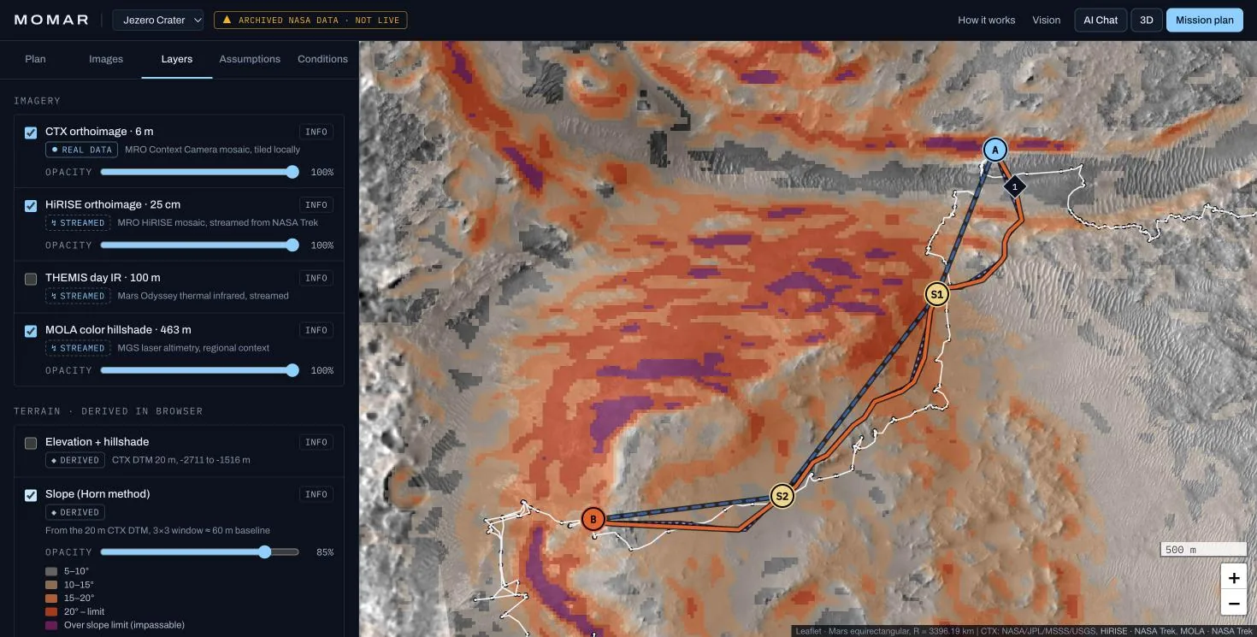The height and width of the screenshot is (637, 1257).
Task: Turn off the Slope (Horn method) checkbox
Action: [31, 495]
